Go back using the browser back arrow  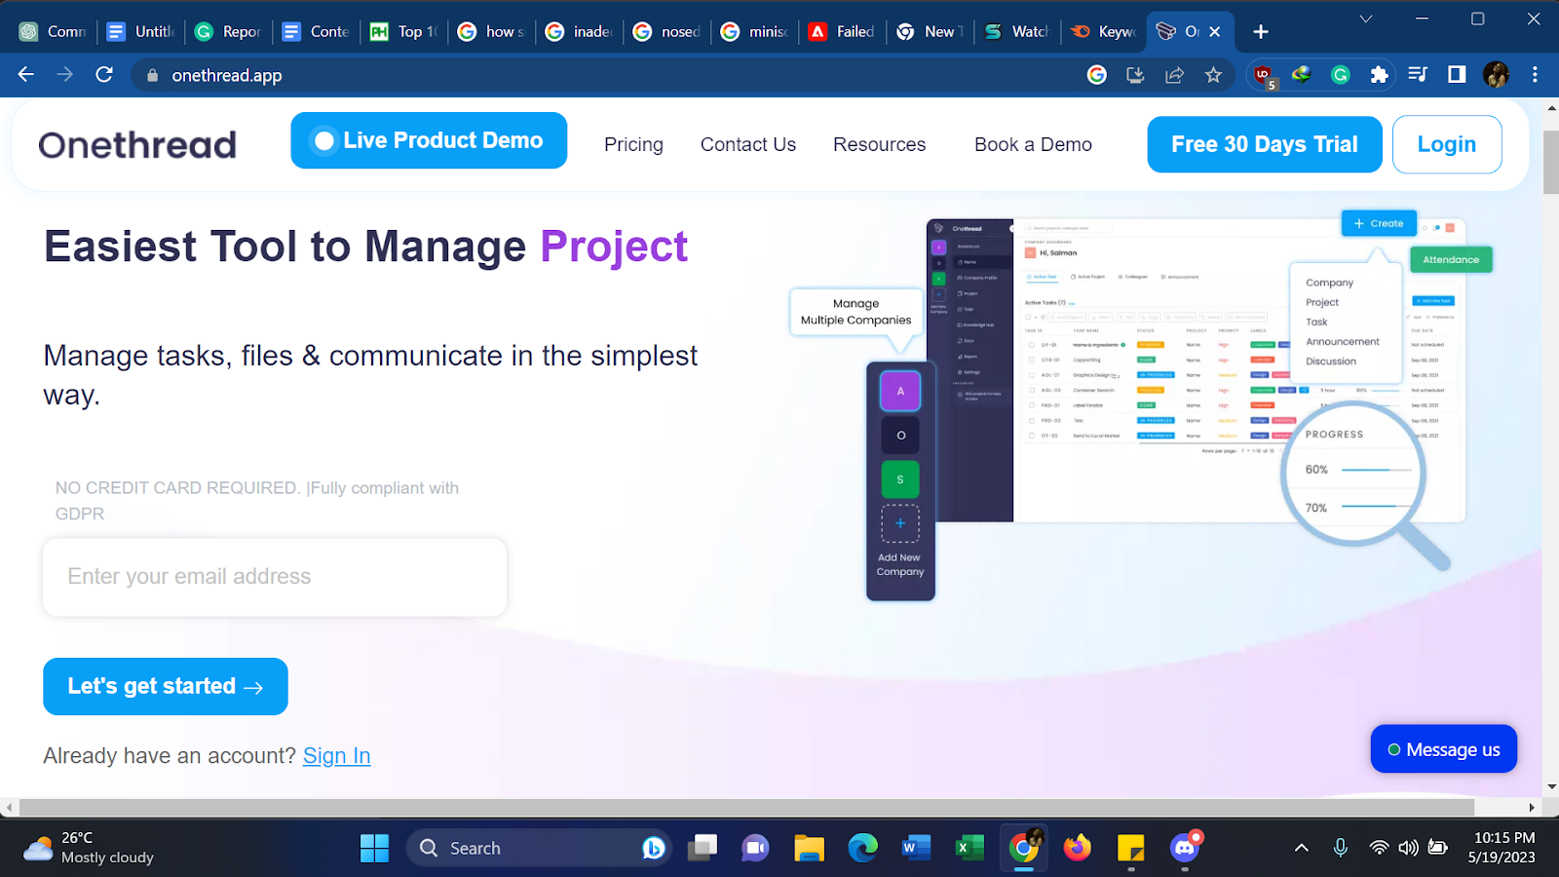26,75
